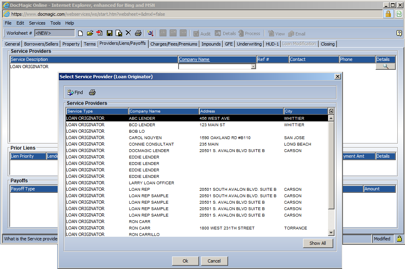The image size is (405, 269).
Task: Click the Email toolbar button
Action: point(297,33)
